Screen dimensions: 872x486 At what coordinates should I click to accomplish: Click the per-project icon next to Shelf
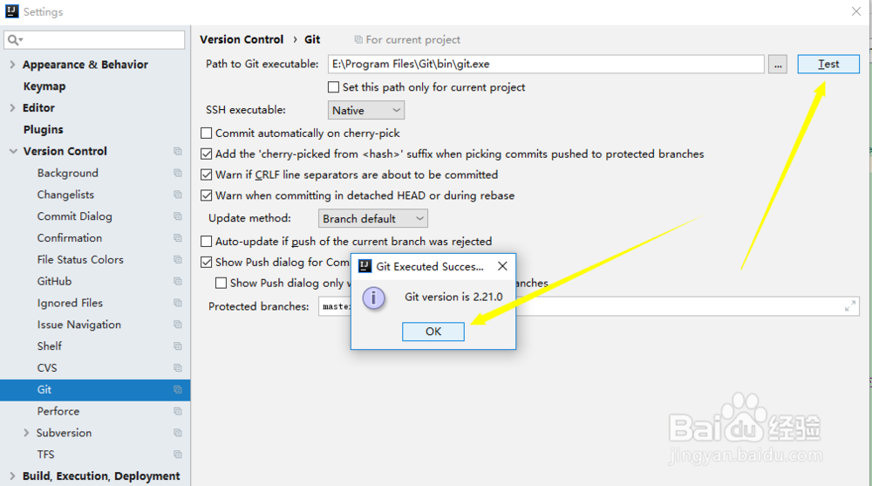[178, 346]
